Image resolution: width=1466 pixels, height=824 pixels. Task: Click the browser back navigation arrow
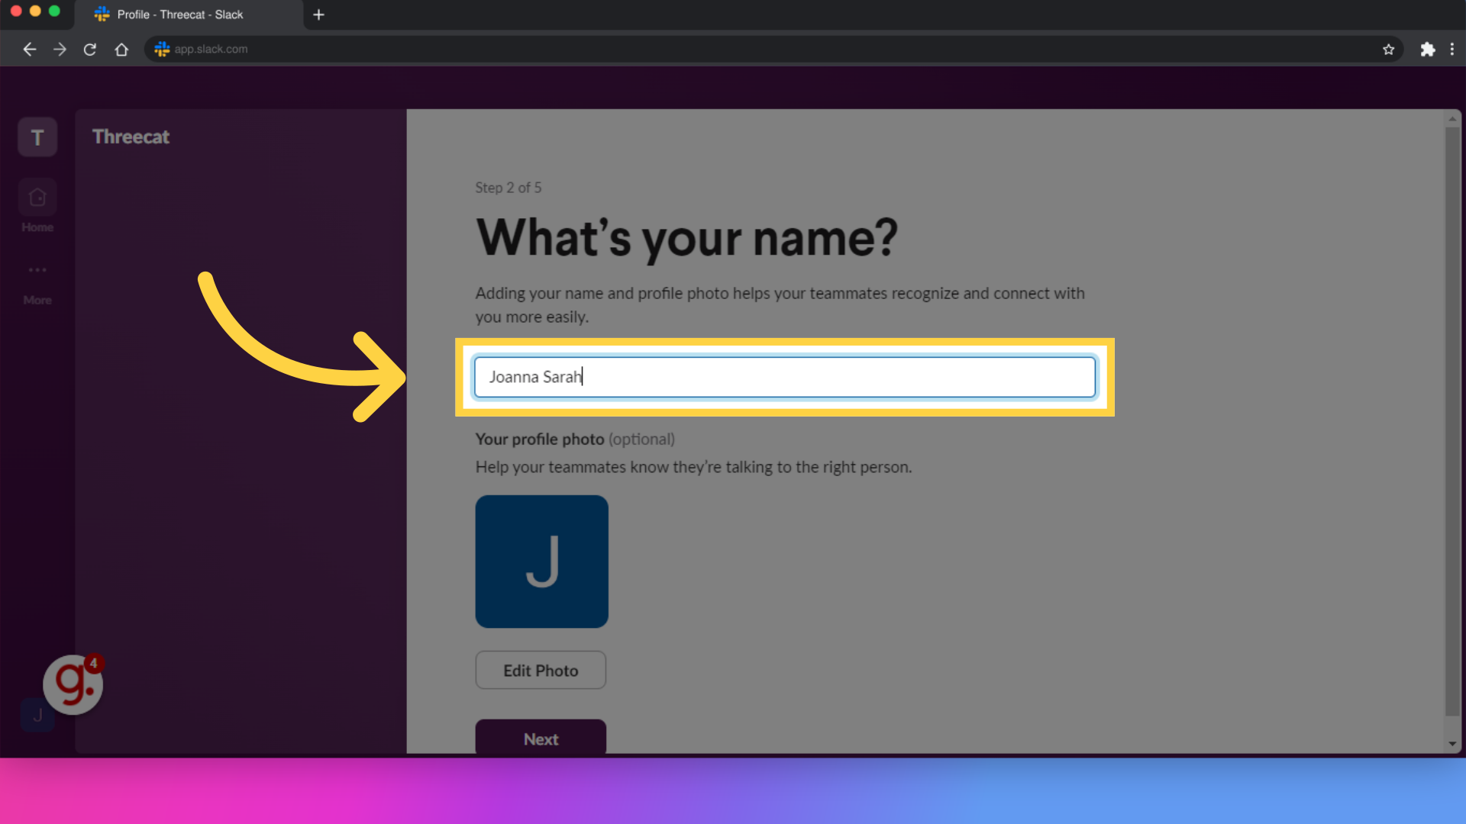tap(29, 48)
